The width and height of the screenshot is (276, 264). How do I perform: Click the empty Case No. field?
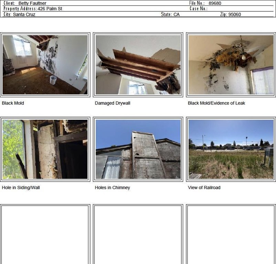pyautogui.click(x=240, y=9)
